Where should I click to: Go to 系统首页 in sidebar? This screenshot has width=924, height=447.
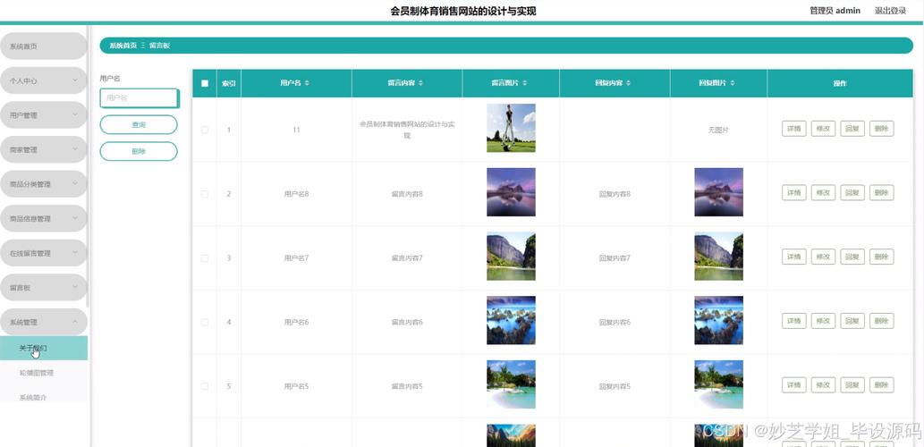pyautogui.click(x=44, y=46)
